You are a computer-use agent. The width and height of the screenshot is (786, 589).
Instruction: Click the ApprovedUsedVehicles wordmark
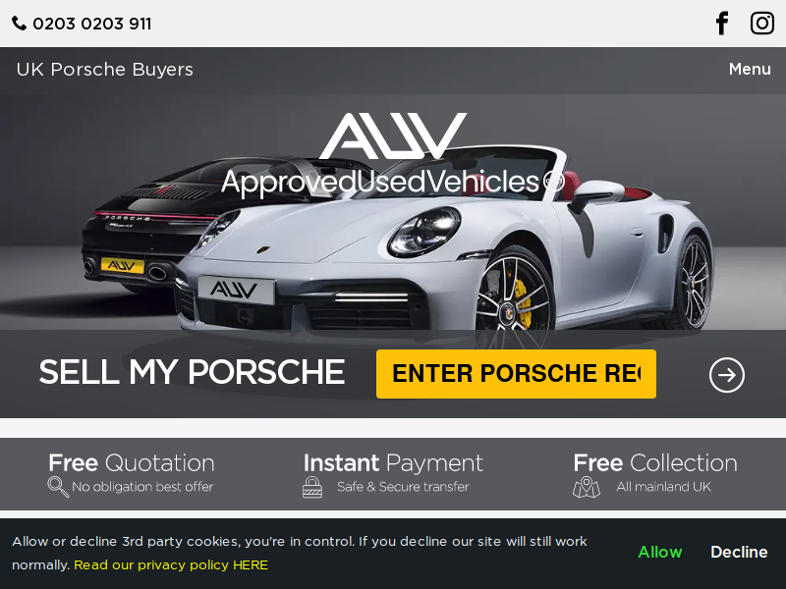coord(393,182)
